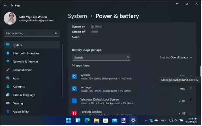Click the ENG language indicator
The height and width of the screenshot is (126, 202).
(x=163, y=120)
